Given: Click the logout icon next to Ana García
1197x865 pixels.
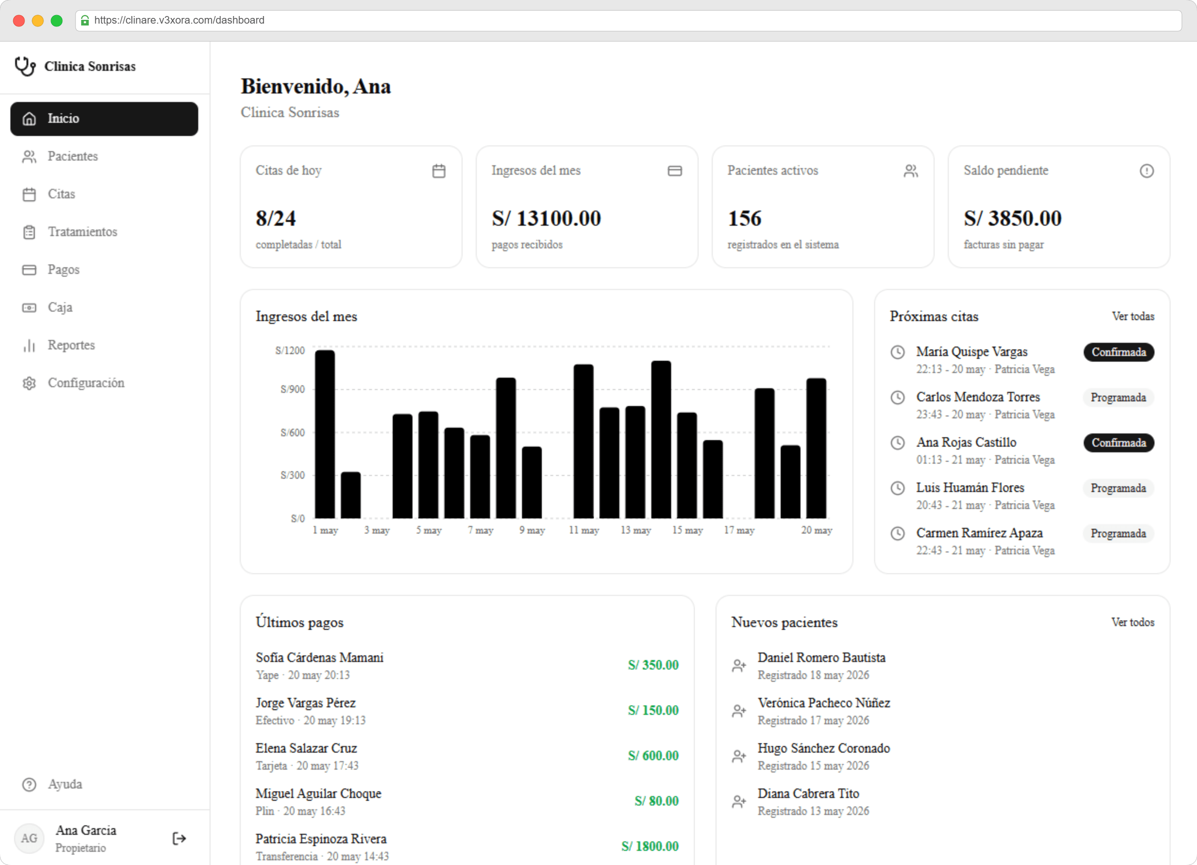Looking at the screenshot, I should coord(179,839).
